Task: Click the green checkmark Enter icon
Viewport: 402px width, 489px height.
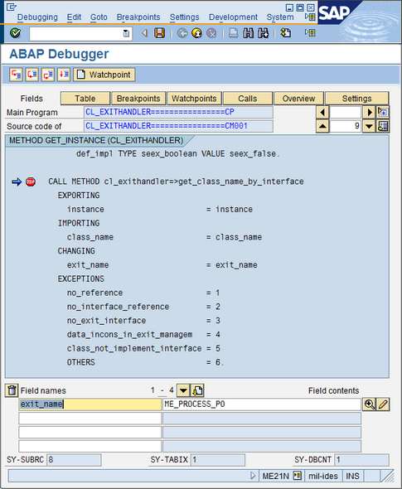Action: pyautogui.click(x=15, y=33)
